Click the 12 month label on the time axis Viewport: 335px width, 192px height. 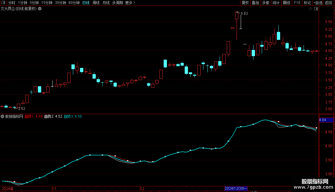[x=142, y=189]
